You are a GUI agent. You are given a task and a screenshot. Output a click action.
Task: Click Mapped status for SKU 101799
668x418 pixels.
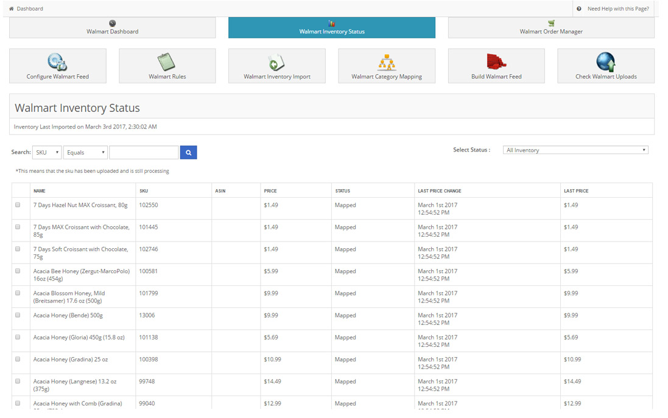click(345, 293)
